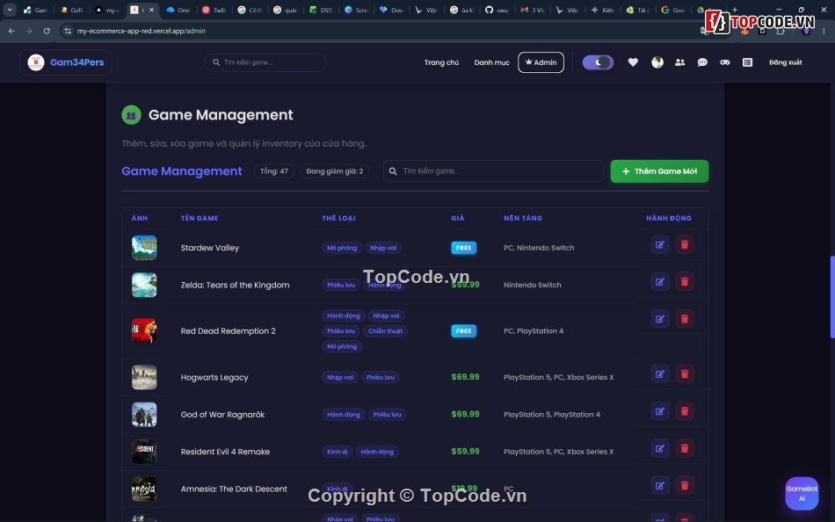The height and width of the screenshot is (522, 835).
Task: Edit Zelda: Tears of the Kingdom entry
Action: click(660, 282)
